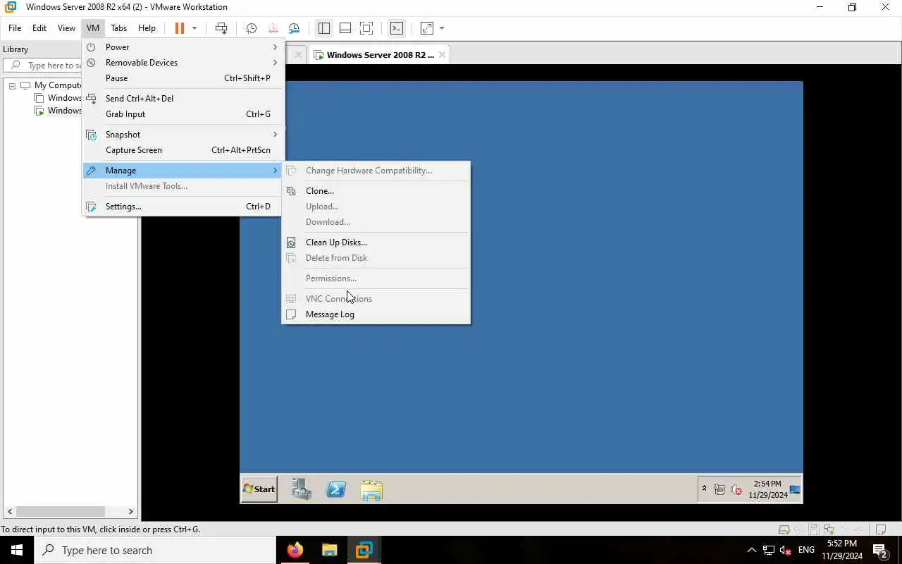
Task: Toggle the console view toolbar icon
Action: click(397, 28)
